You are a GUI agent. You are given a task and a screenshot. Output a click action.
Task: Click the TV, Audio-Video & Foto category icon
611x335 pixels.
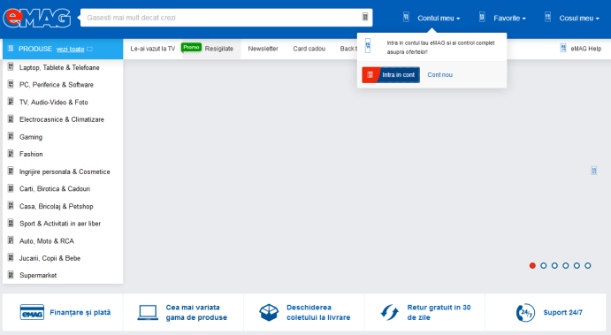pyautogui.click(x=11, y=102)
